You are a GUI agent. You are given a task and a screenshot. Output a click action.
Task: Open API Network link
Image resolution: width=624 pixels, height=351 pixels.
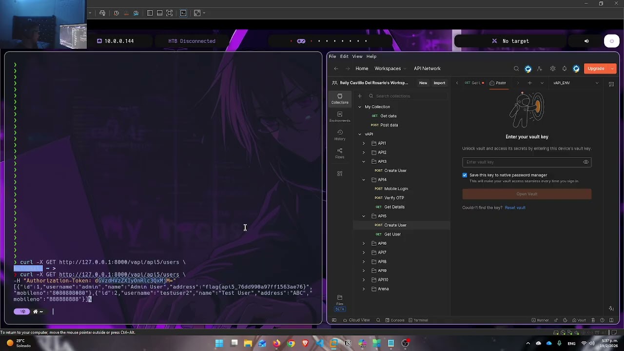point(427,69)
